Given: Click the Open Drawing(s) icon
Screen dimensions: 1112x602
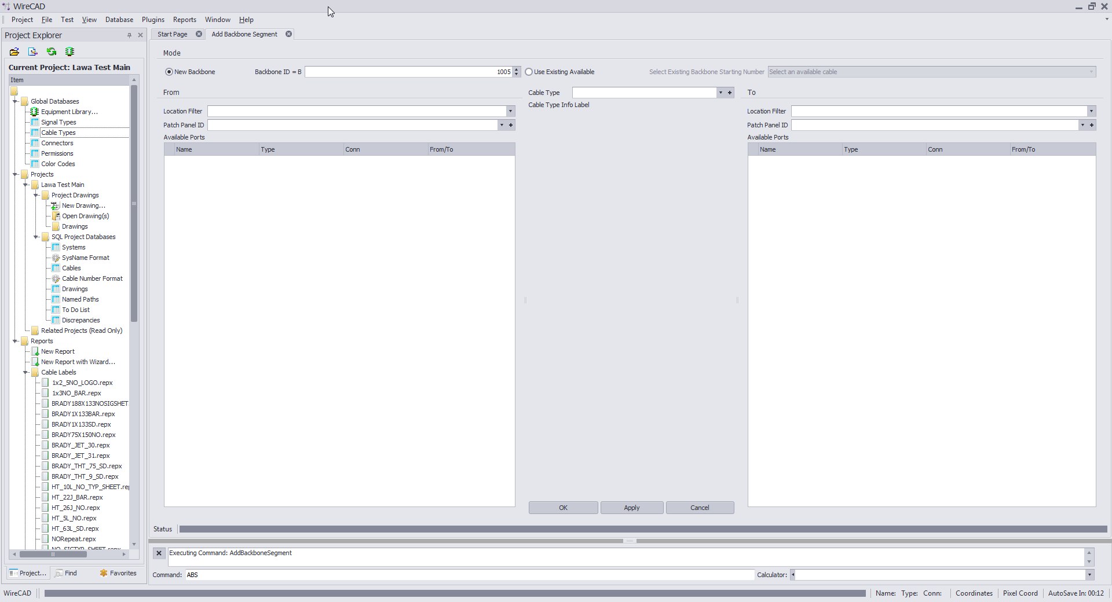Looking at the screenshot, I should (x=56, y=216).
